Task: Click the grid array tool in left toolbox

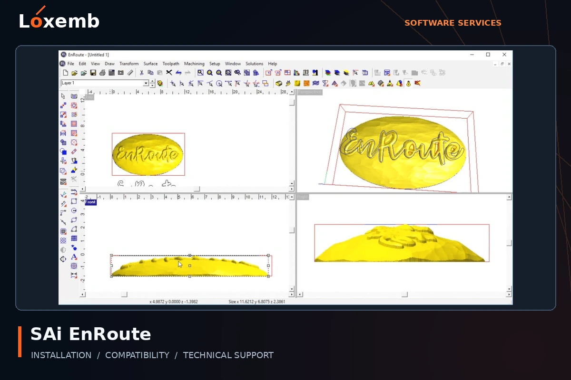Action: coord(74,238)
